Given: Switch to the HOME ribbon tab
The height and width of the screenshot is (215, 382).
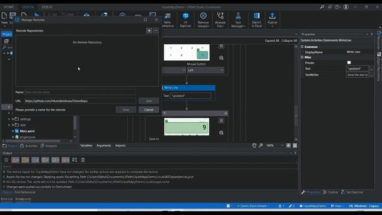Looking at the screenshot, I should (9, 7).
